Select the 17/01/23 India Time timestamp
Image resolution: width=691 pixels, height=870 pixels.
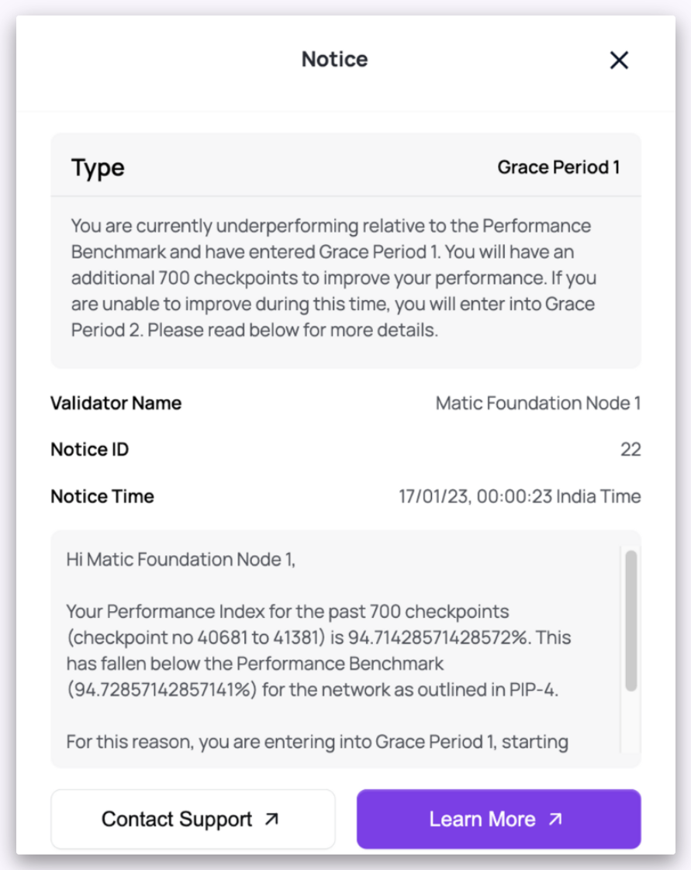click(520, 496)
